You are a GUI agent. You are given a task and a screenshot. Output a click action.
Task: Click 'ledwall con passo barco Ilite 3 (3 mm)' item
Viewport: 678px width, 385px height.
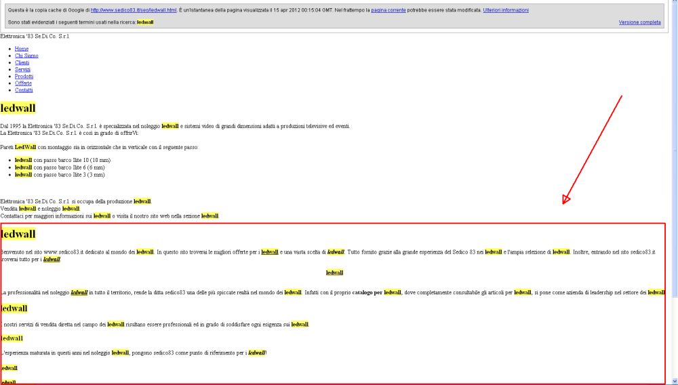pyautogui.click(x=60, y=175)
